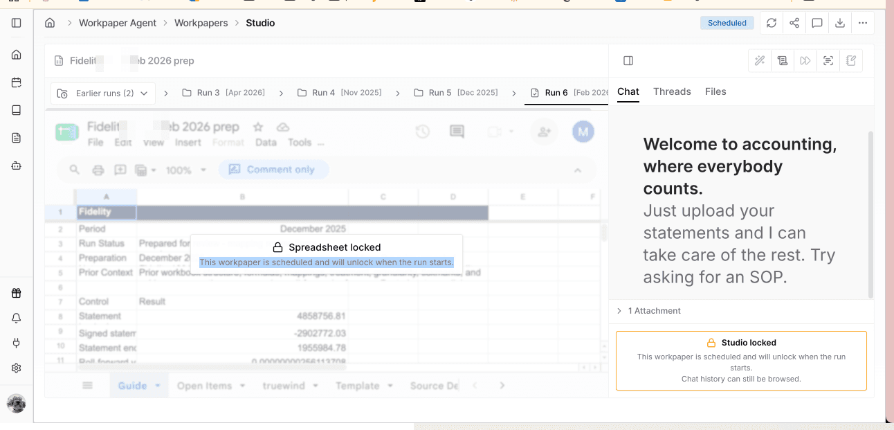Click the download icon in header
This screenshot has height=430, width=894.
click(x=840, y=23)
